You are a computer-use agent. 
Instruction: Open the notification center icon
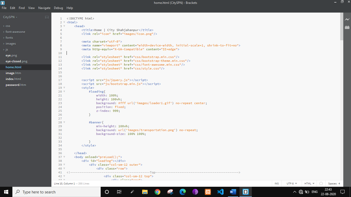click(342, 192)
